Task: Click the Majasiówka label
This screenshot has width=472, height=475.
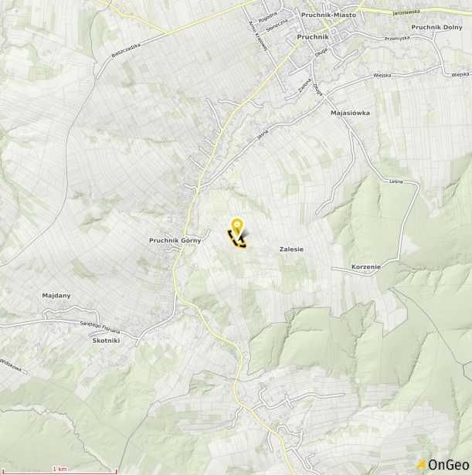Action: coord(350,113)
